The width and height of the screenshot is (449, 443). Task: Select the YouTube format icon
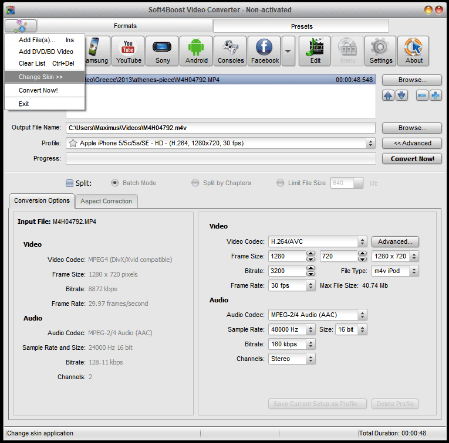128,51
